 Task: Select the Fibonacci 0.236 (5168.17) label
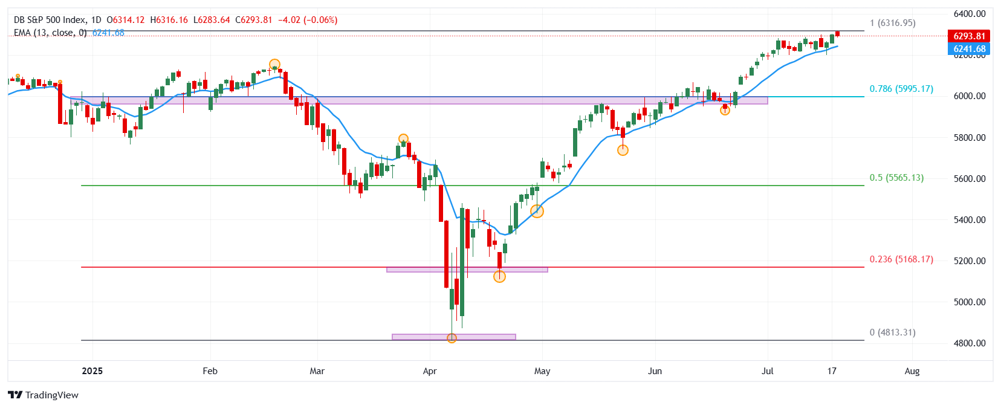pyautogui.click(x=901, y=259)
